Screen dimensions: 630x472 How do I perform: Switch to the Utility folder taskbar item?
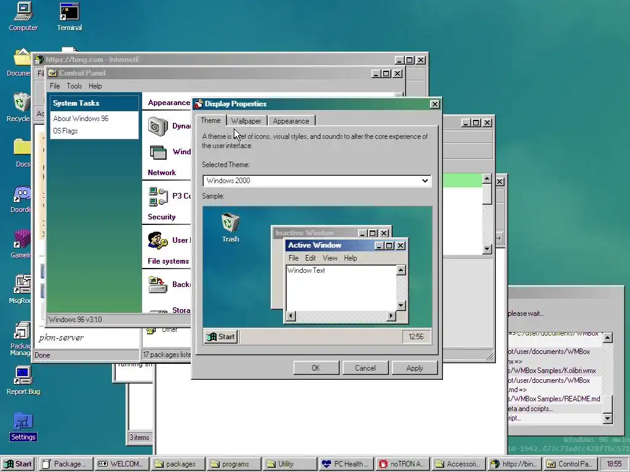(289, 464)
